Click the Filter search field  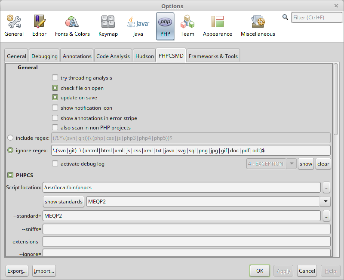pyautogui.click(x=316, y=18)
